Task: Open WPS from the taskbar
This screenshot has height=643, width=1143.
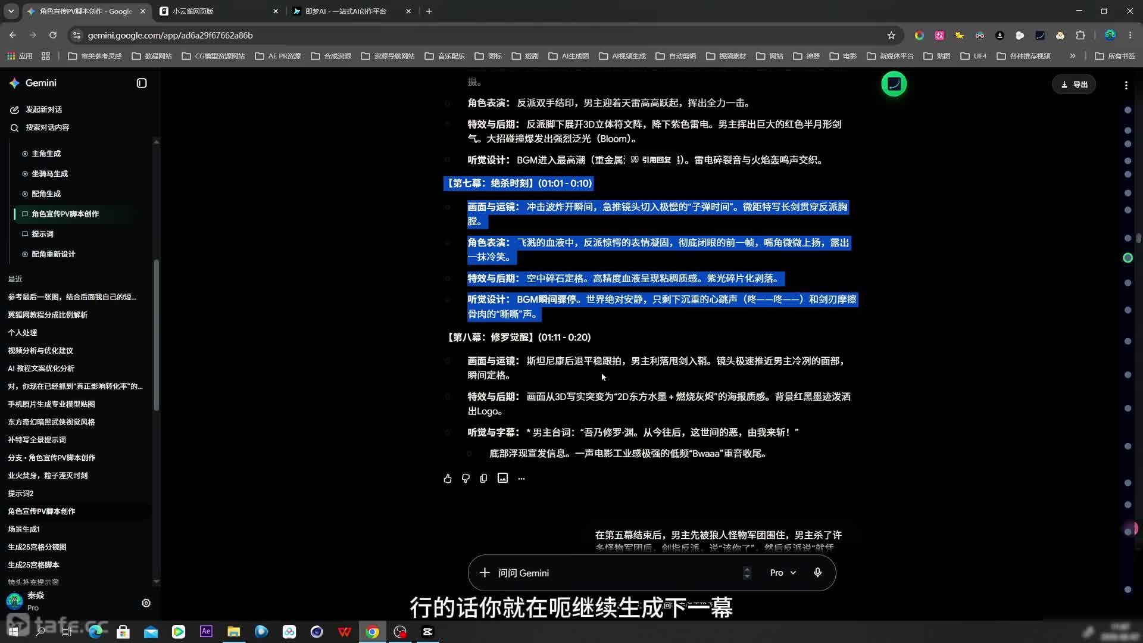Action: point(345,632)
